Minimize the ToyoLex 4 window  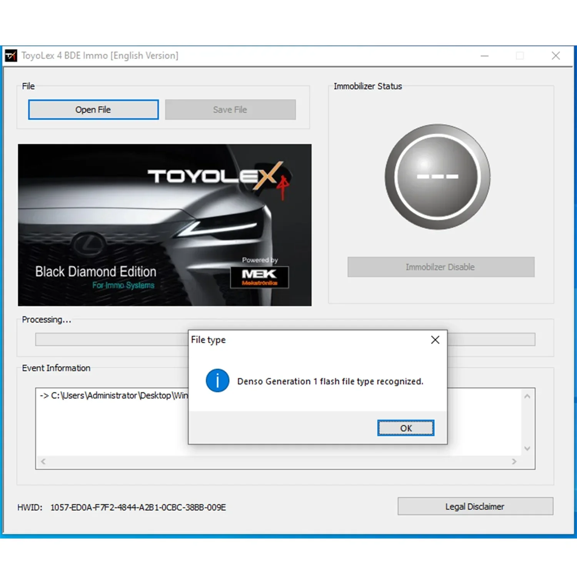484,55
